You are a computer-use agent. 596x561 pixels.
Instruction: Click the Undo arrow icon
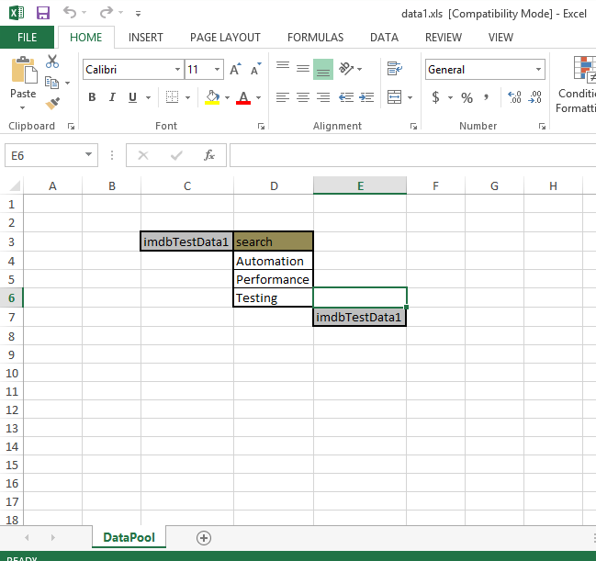(70, 13)
